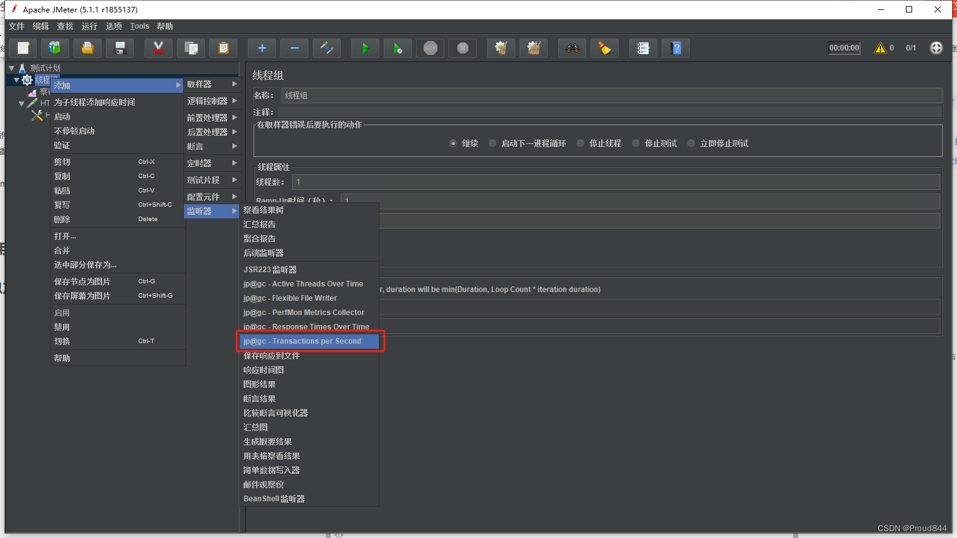957x538 pixels.
Task: Choose 用表格察看结果 from listener menu
Action: 310,456
